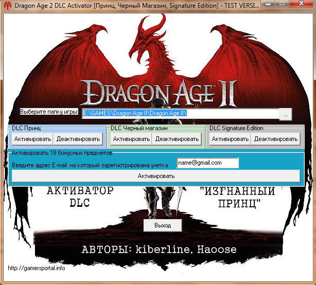Click the 'Выберите папку игры:' label

click(49, 112)
